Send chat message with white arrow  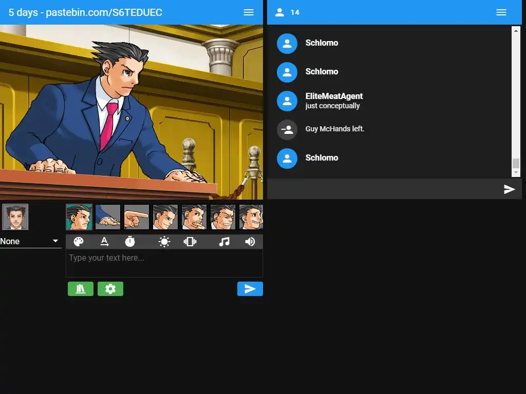509,189
